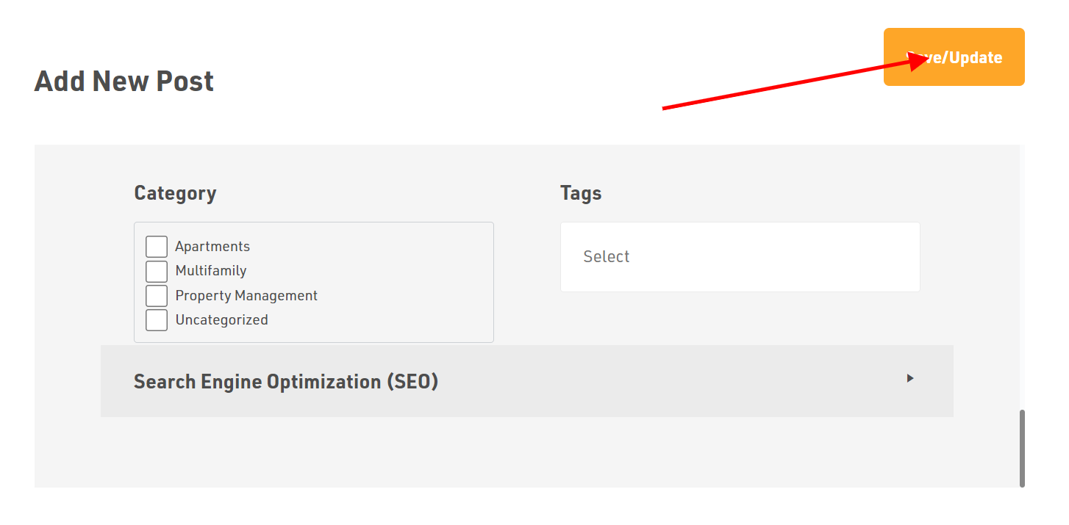Select the Multifamily label text

coord(211,271)
